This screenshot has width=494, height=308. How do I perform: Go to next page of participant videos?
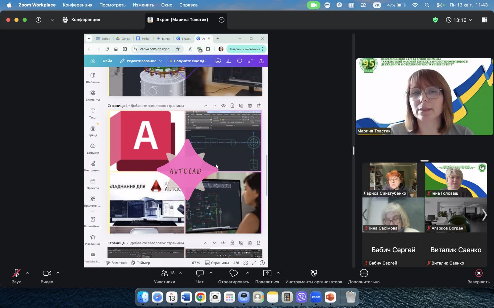(484, 215)
